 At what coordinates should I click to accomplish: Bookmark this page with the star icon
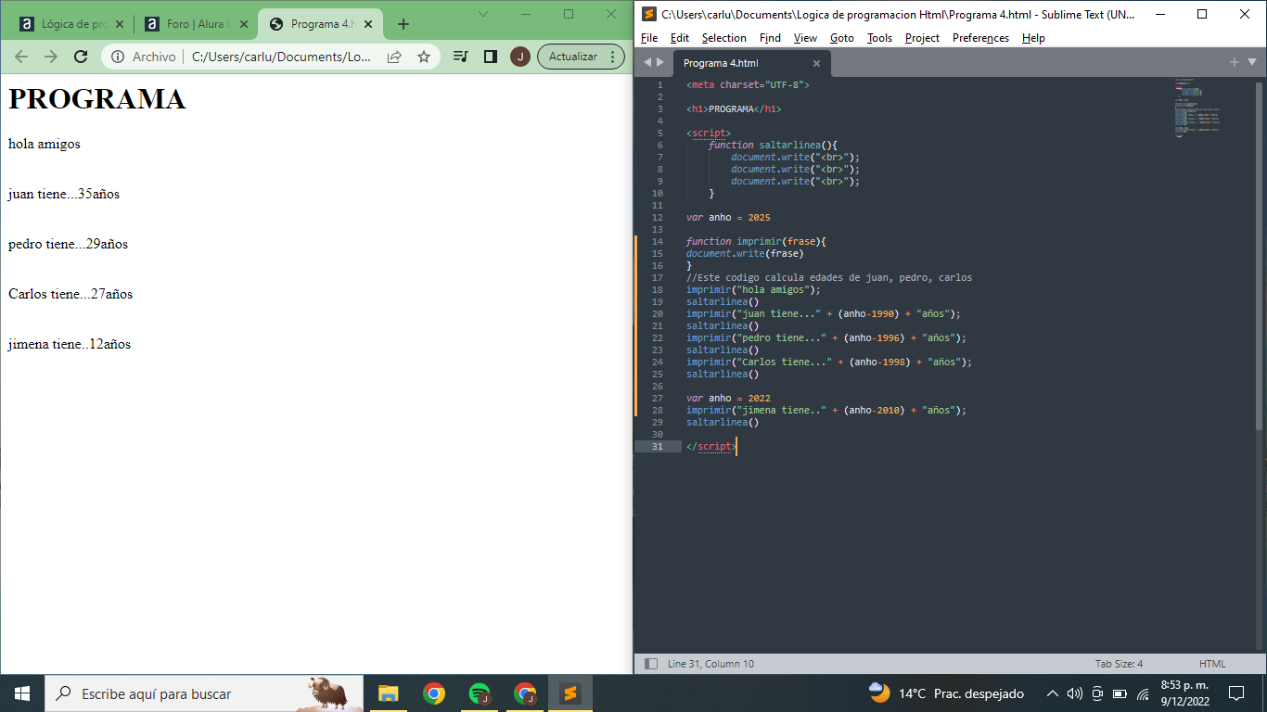424,57
